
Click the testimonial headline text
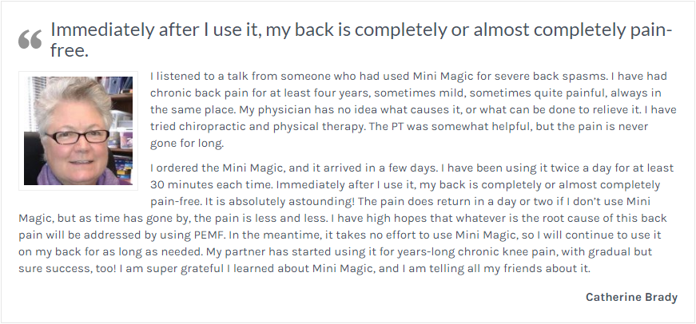tap(361, 30)
